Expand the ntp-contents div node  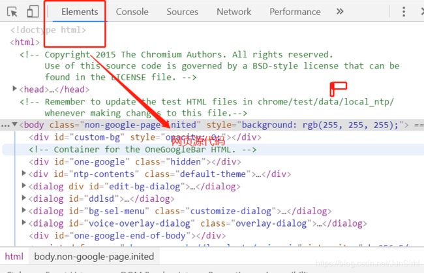coord(24,173)
